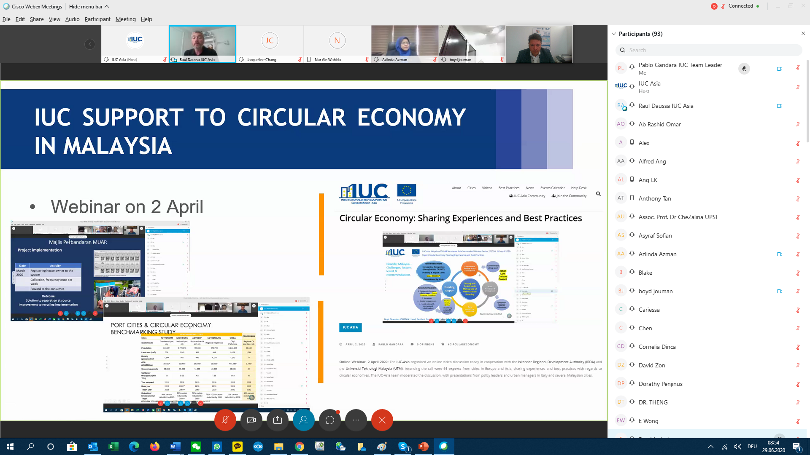
Task: Open the Meeting menu
Action: tap(125, 19)
